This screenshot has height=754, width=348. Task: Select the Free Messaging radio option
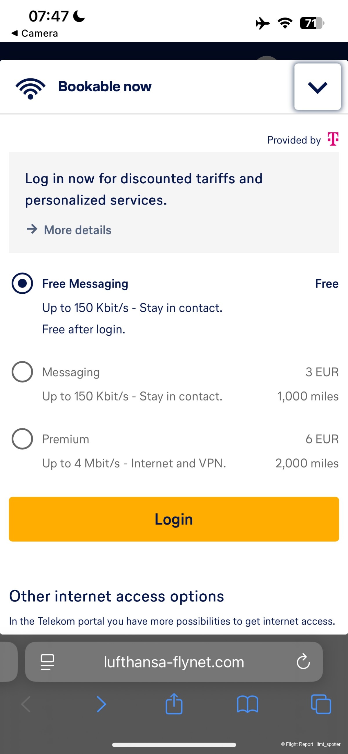tap(22, 283)
